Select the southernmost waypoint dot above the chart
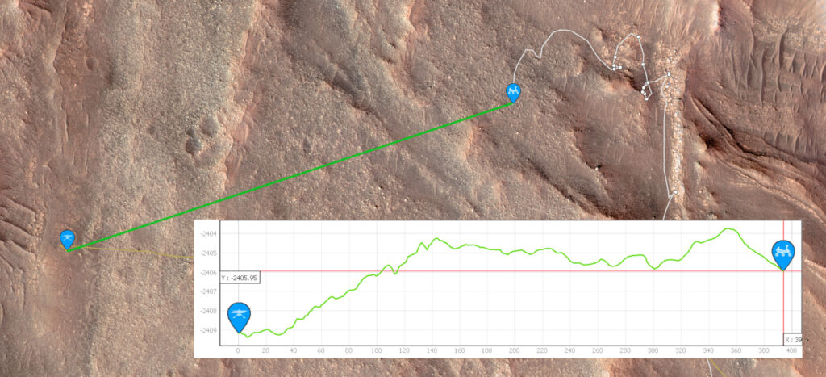Screen dimensions: 826x377 pyautogui.click(x=675, y=192)
